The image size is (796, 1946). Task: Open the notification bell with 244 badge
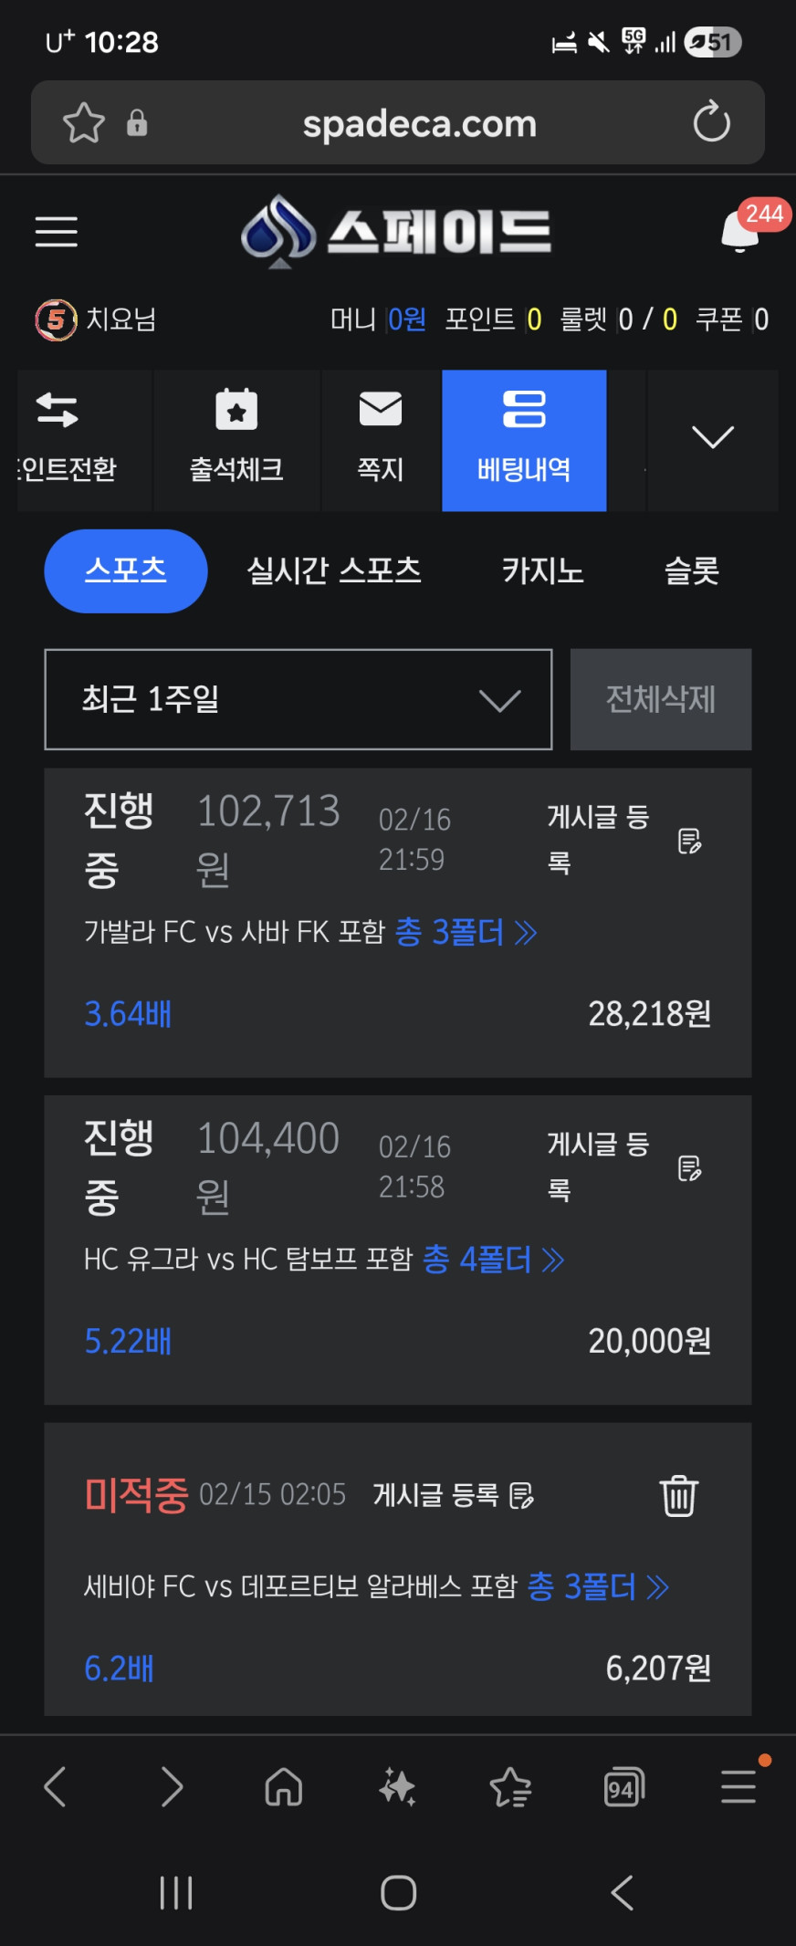(x=741, y=232)
